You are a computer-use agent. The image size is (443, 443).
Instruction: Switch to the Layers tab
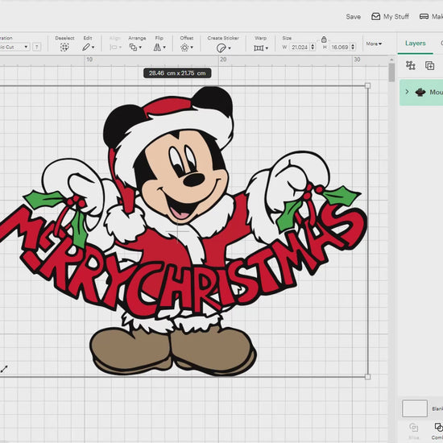point(415,43)
